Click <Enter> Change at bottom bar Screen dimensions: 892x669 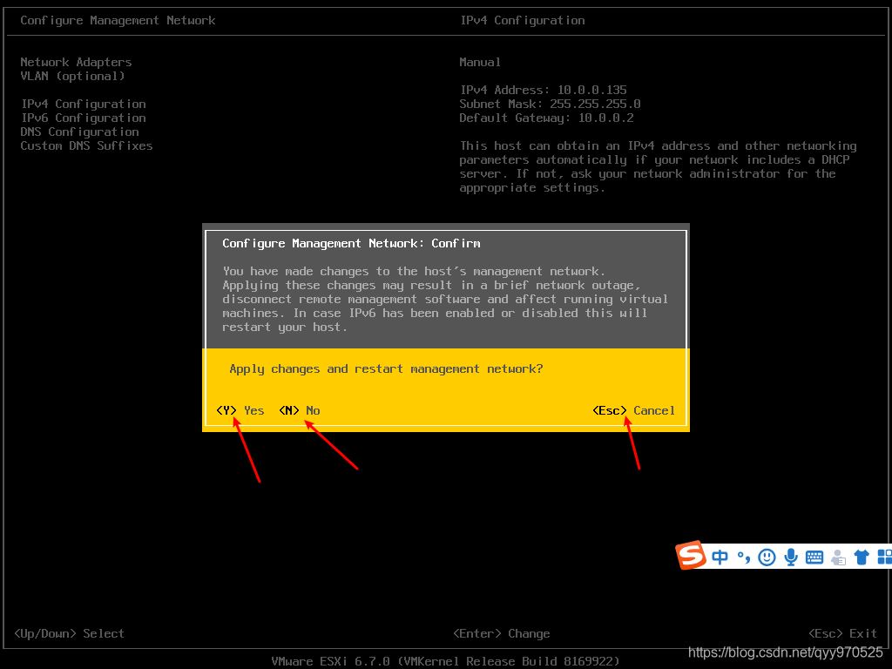(501, 634)
